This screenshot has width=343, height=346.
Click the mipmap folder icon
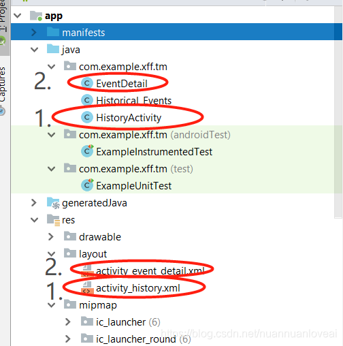[x=70, y=304]
